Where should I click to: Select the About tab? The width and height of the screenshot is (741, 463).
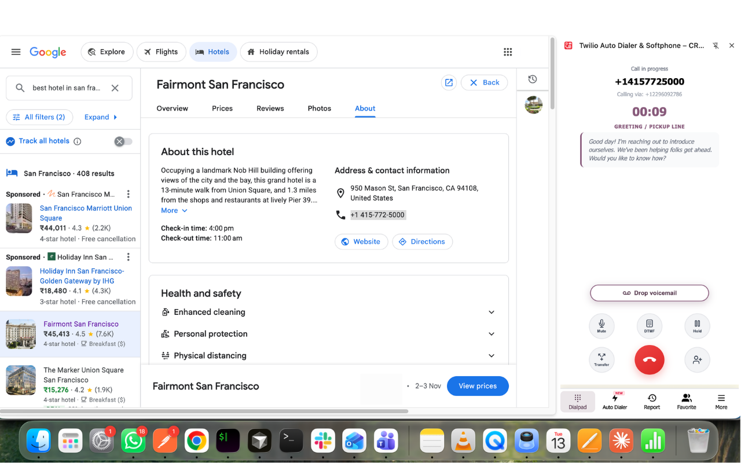pyautogui.click(x=365, y=108)
